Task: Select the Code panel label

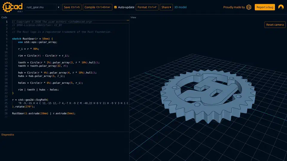Action: 4,17
